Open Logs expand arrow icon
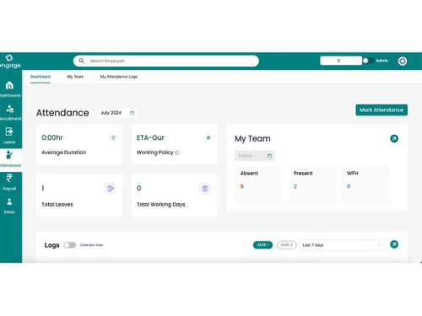Viewport: 422px width, 316px height. pyautogui.click(x=394, y=244)
